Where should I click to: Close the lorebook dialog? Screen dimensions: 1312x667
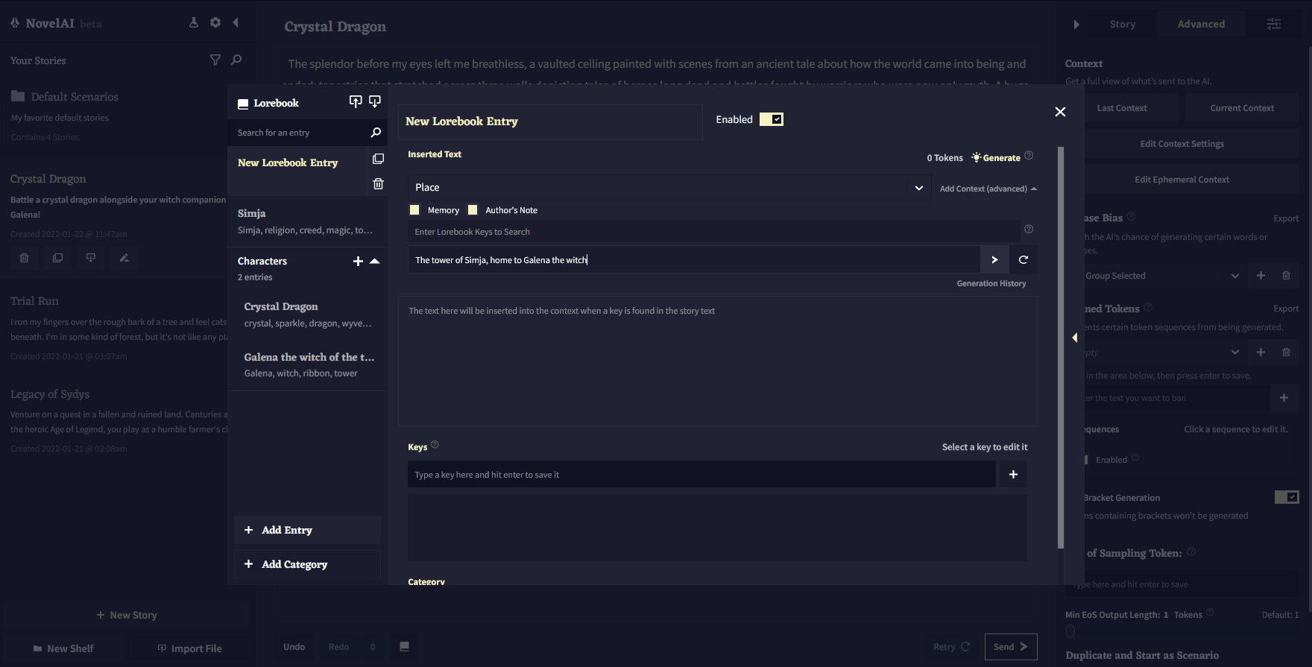pyautogui.click(x=1060, y=112)
